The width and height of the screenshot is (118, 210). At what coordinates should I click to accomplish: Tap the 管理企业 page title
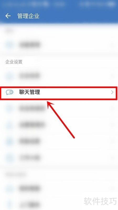[x=28, y=16]
